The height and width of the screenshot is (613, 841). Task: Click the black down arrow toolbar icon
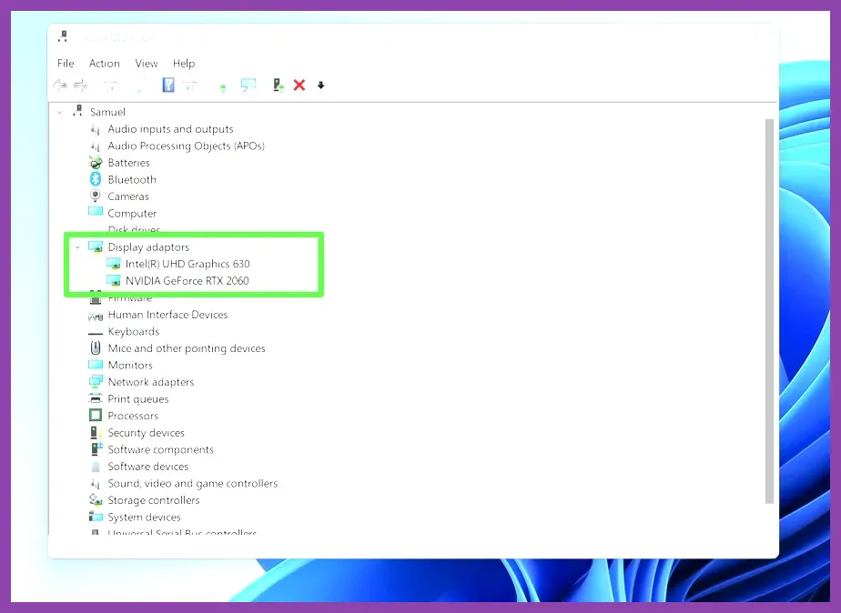(x=320, y=85)
